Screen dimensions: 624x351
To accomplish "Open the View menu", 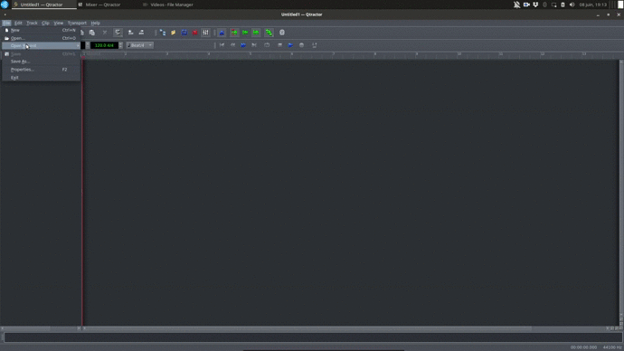I will click(59, 24).
